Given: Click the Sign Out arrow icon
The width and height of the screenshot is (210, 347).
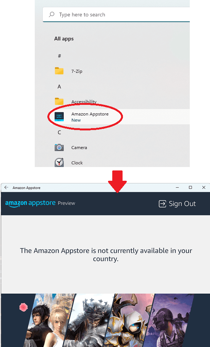Looking at the screenshot, I should click(162, 204).
